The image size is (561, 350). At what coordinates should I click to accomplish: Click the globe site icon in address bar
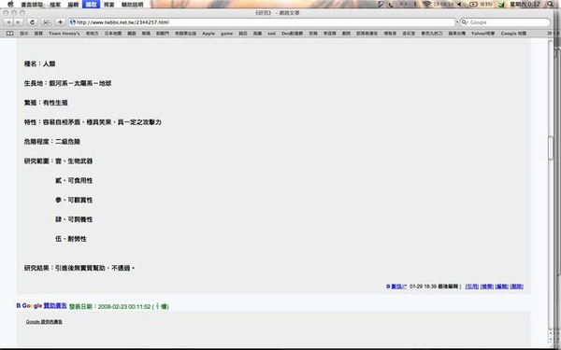(x=73, y=22)
